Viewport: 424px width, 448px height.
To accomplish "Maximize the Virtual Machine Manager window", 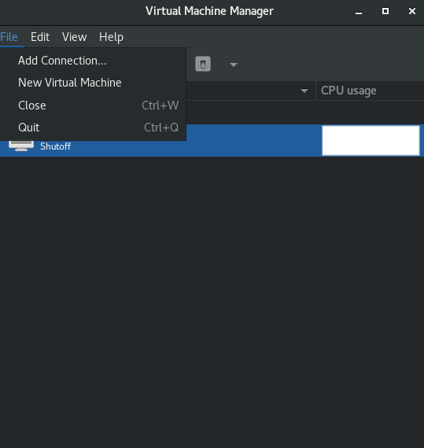I will point(385,11).
